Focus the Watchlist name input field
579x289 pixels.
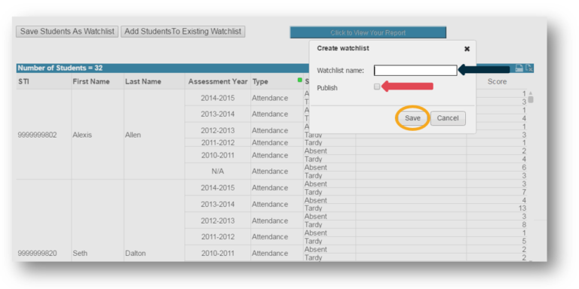pyautogui.click(x=415, y=71)
